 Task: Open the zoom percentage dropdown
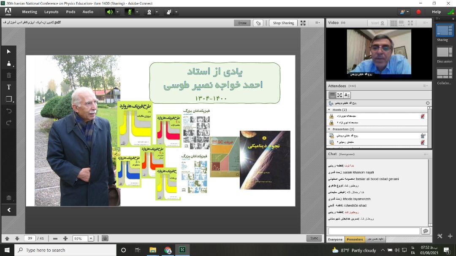91,238
